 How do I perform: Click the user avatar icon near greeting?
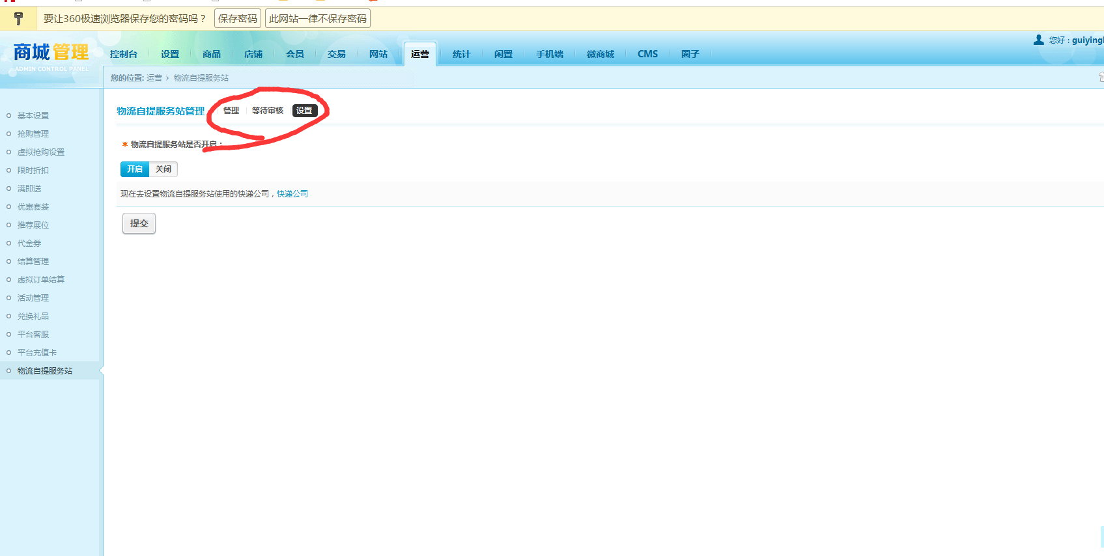click(1038, 40)
